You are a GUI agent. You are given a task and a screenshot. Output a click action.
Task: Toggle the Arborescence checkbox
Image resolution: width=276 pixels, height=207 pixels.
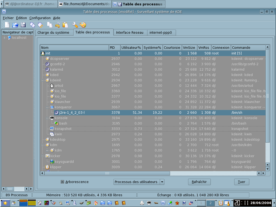[x=63, y=182]
